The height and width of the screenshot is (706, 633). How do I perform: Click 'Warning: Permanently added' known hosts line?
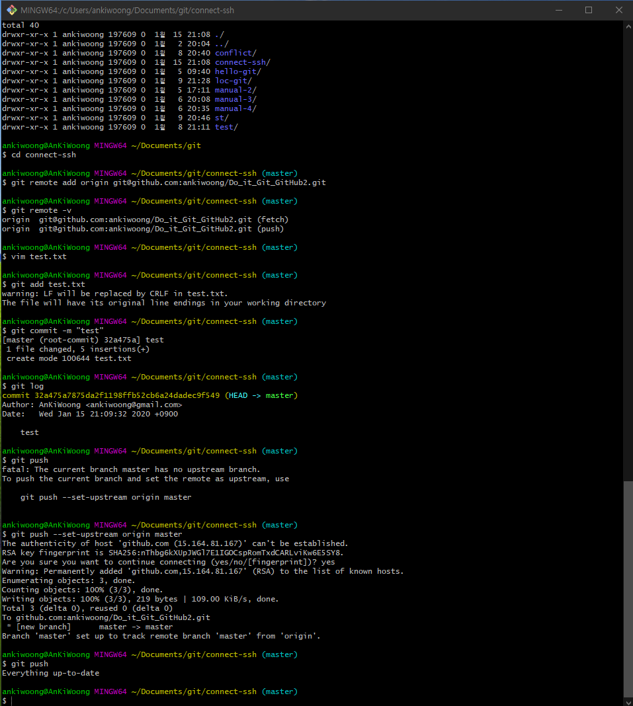coord(203,571)
